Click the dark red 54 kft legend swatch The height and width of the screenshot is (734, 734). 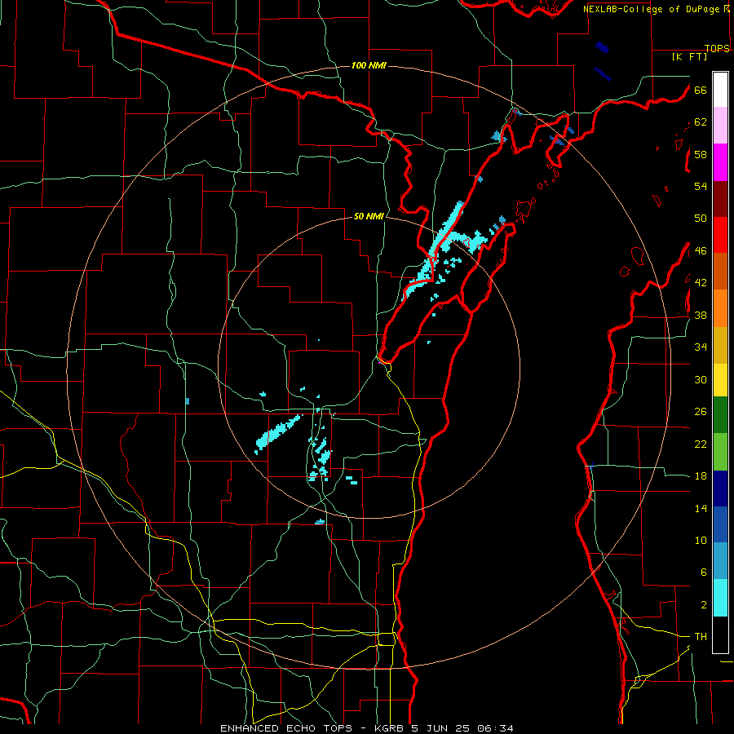720,199
